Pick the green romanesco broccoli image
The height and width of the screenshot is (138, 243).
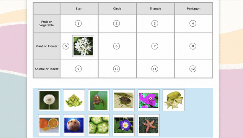pos(74,100)
